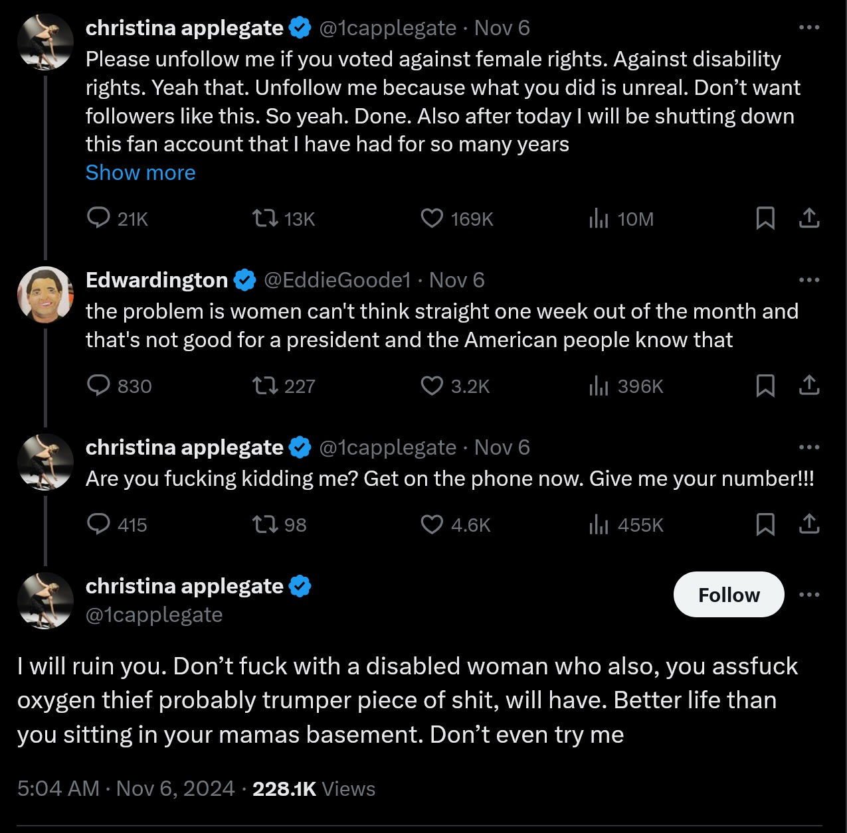Screen dimensions: 847x833
Task: View analytics of Edwardington's 396K-view tweet
Action: click(x=599, y=385)
